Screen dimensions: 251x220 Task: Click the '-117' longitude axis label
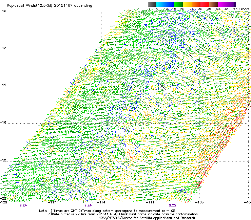click(x=52, y=202)
